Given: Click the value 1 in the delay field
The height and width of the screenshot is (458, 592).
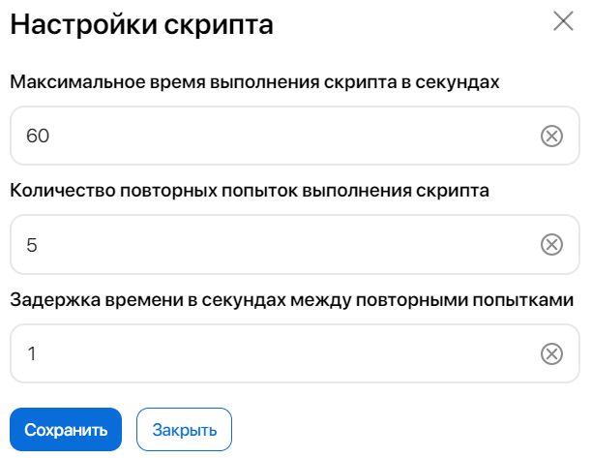Looking at the screenshot, I should [32, 353].
